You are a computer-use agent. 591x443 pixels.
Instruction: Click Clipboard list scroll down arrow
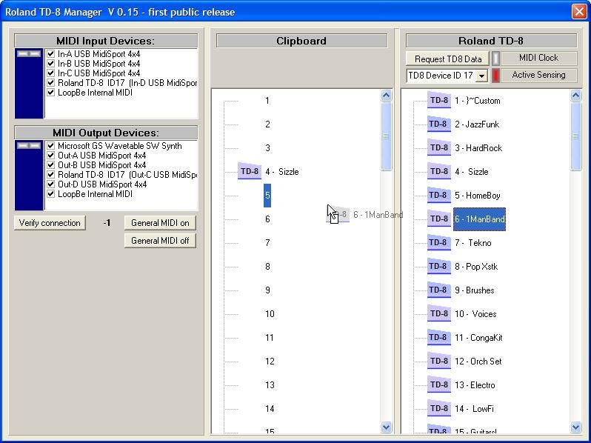click(x=386, y=427)
